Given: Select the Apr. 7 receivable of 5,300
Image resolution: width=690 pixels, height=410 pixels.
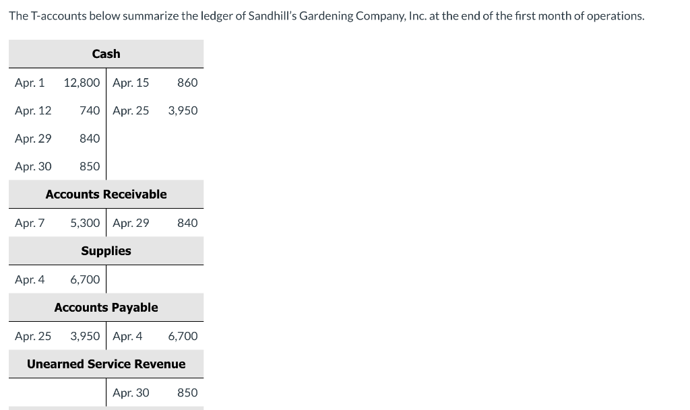Looking at the screenshot, I should point(85,224).
